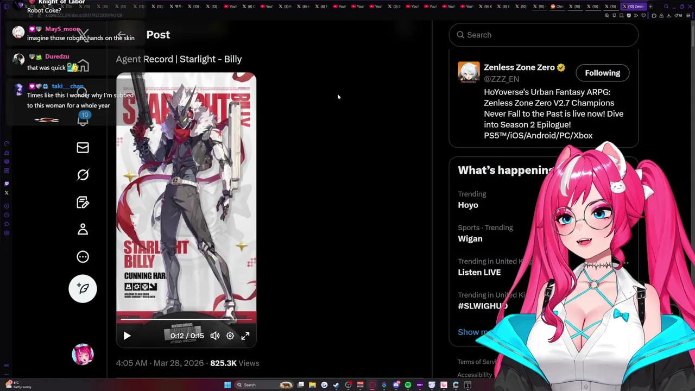695x391 pixels.
Task: Click the player triangle icon in address bar
Action: point(636,16)
